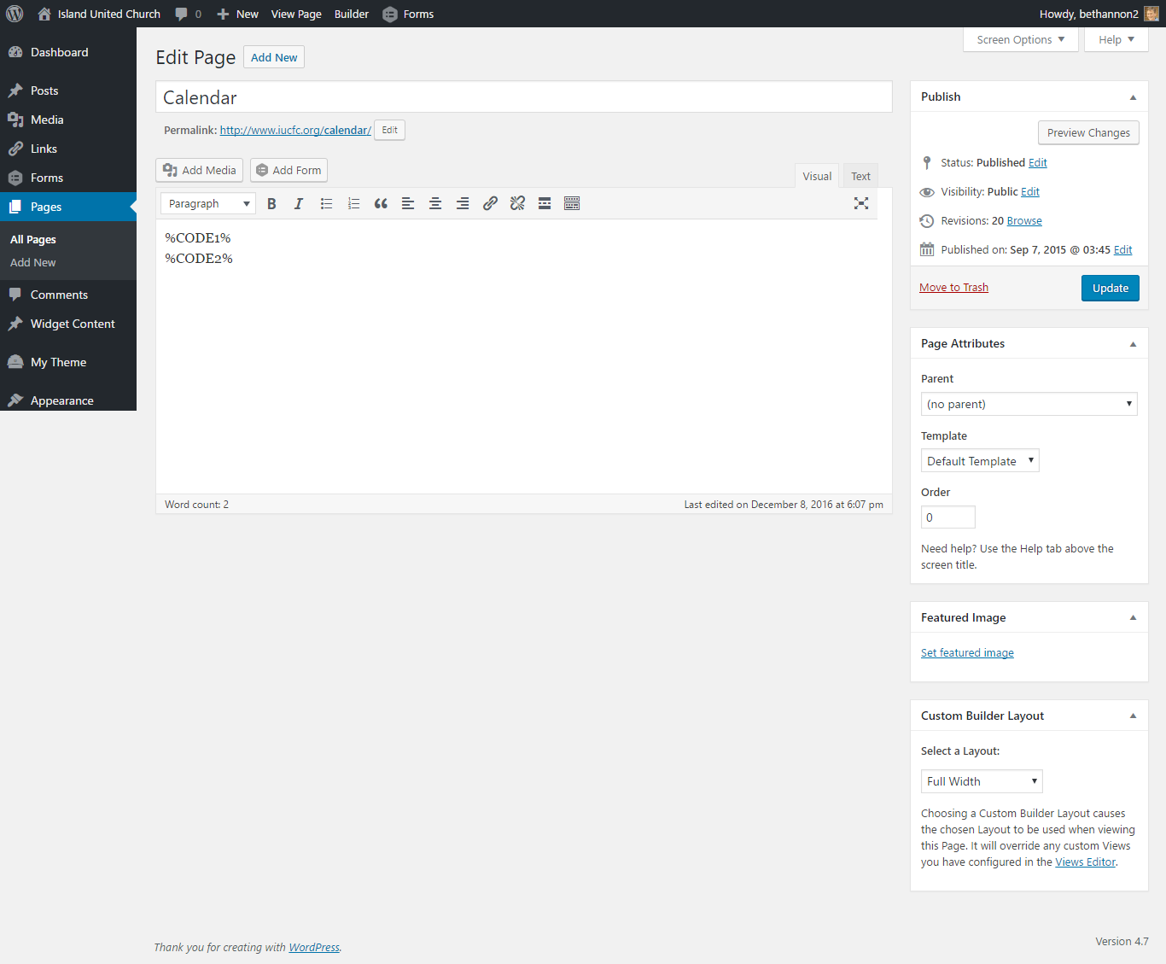This screenshot has width=1166, height=964.
Task: Toggle bold formatting
Action: (271, 203)
